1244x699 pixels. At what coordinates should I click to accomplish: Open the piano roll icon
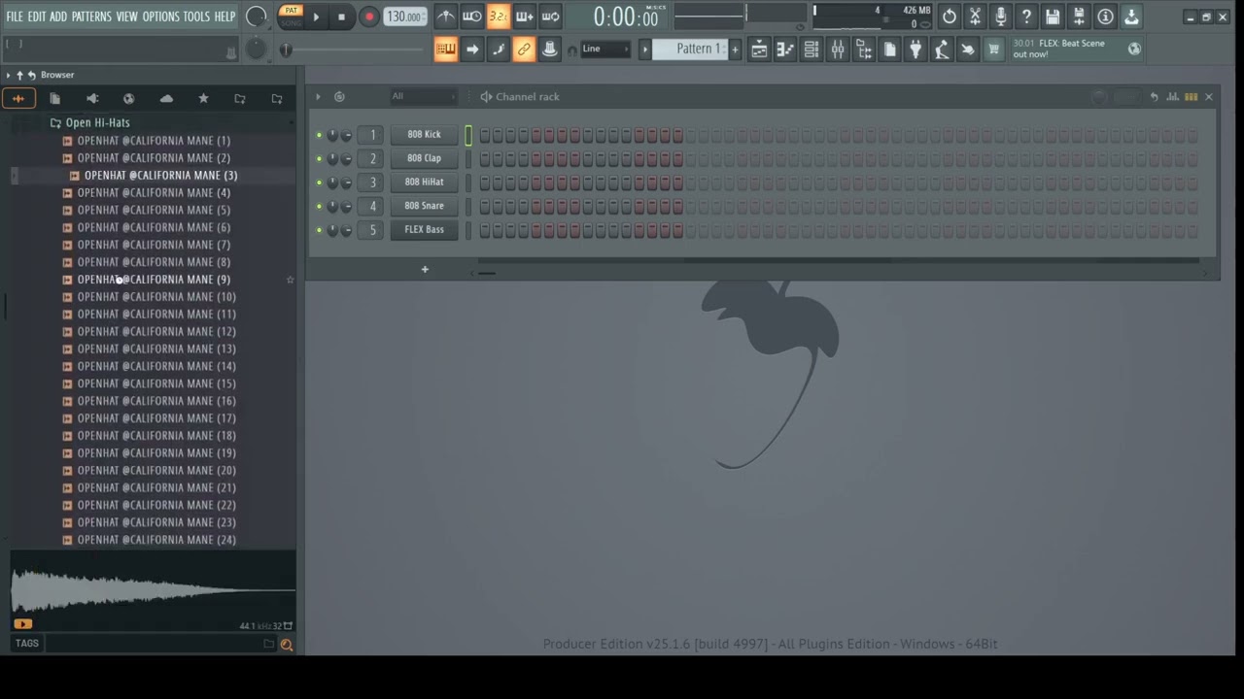785,50
